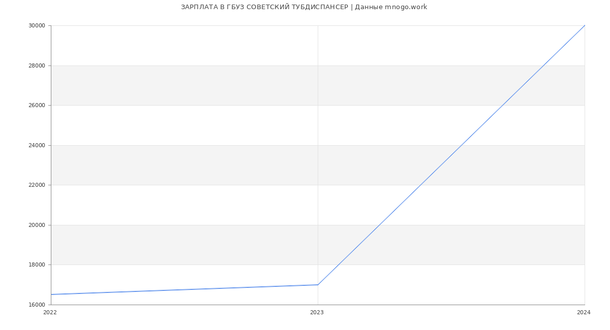The image size is (610, 330).
Task: Select the 2022 x-axis label
Action: tap(50, 313)
